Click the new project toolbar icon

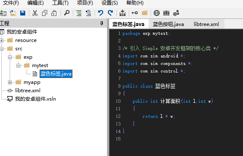click(x=3, y=13)
